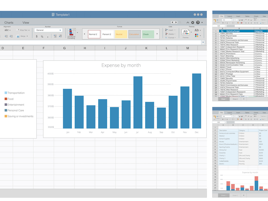Increase indent in Alignment group

click(11, 36)
